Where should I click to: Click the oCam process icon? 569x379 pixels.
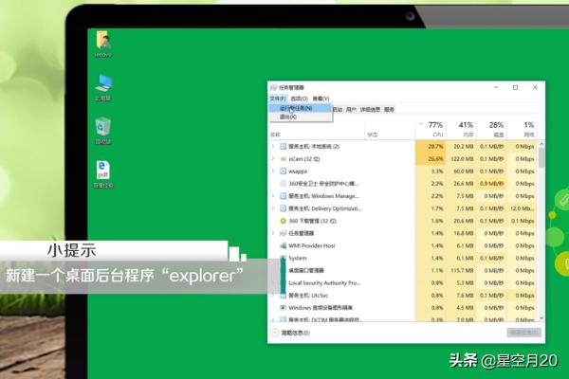(283, 159)
